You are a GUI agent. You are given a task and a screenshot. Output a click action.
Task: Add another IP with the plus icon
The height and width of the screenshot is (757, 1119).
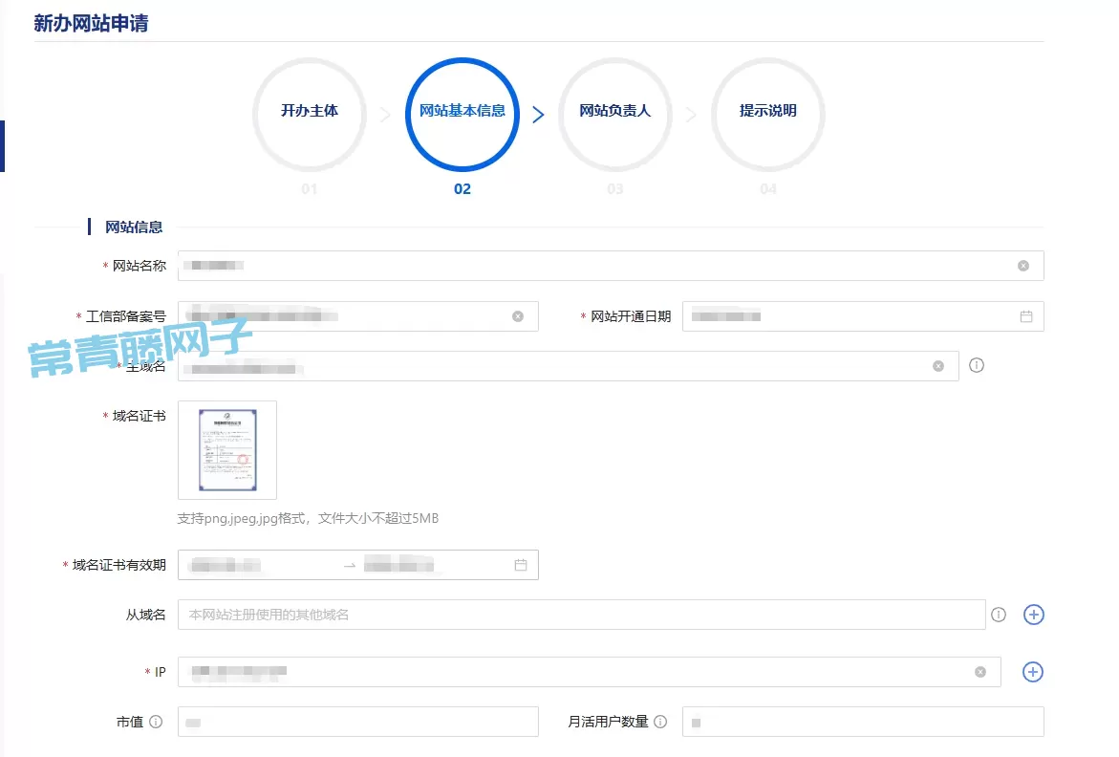[1033, 672]
